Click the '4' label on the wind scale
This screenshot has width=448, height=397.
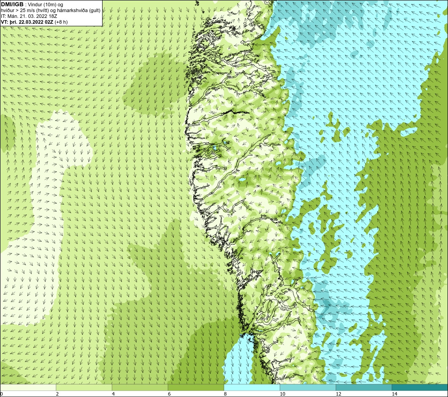click(113, 394)
